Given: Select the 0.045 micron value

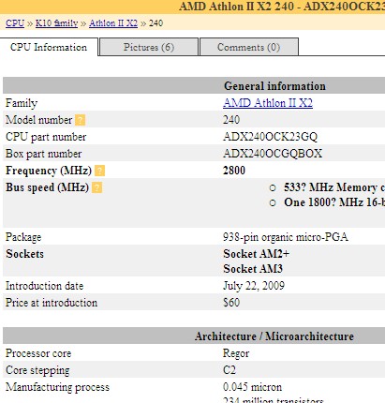Looking at the screenshot, I should [252, 387].
